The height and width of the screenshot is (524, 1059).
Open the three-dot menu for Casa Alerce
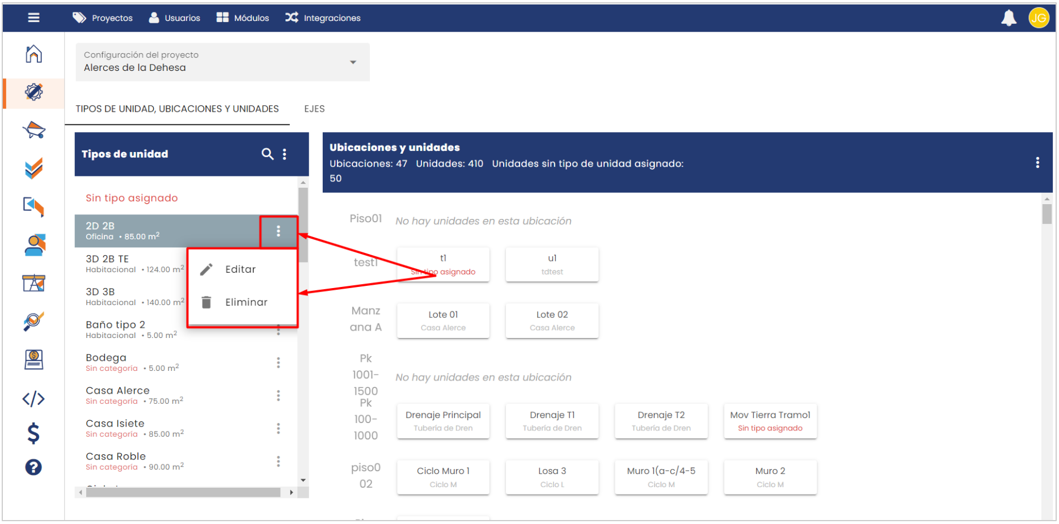pyautogui.click(x=278, y=395)
